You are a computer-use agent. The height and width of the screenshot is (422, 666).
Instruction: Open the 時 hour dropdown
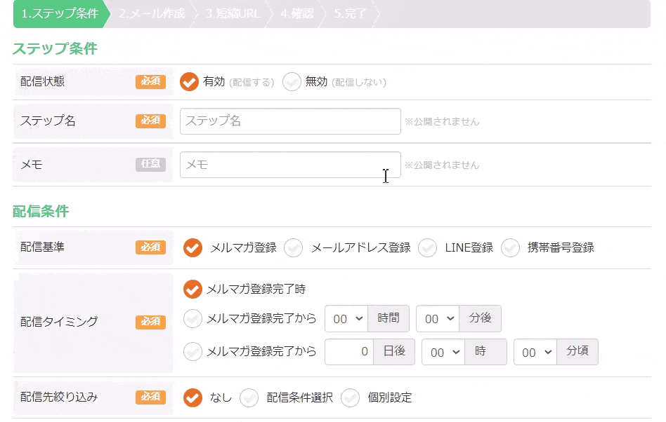click(x=443, y=352)
